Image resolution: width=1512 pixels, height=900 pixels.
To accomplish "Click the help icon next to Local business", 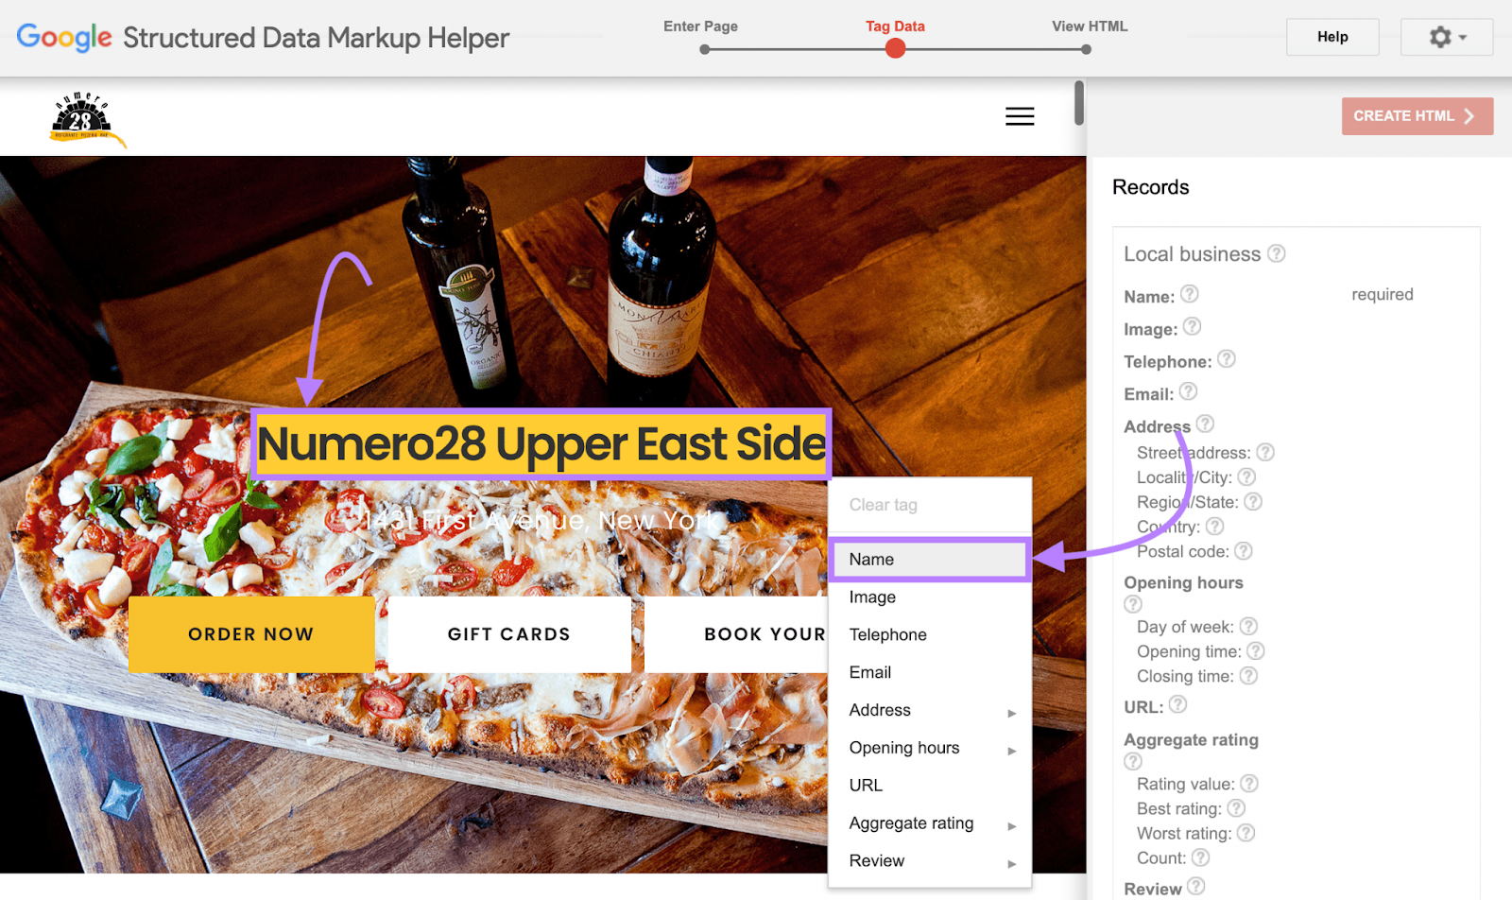I will (x=1277, y=253).
